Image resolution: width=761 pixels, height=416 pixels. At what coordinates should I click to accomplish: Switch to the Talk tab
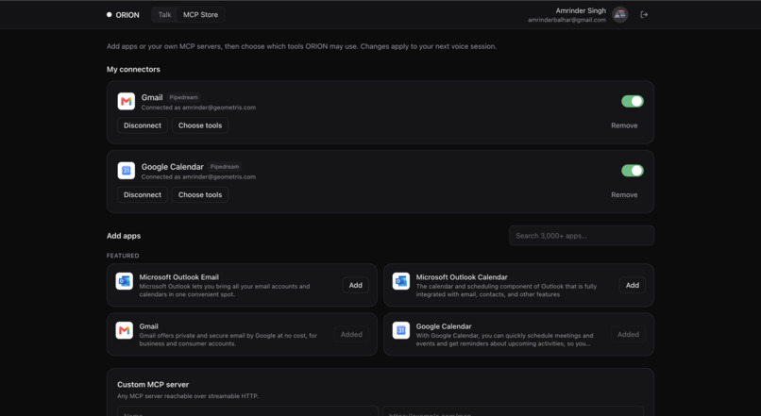[x=164, y=14]
